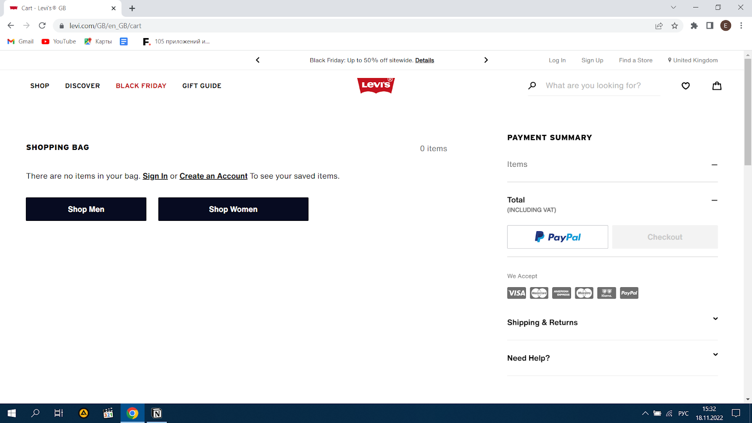
Task: Show hidden system tray icons
Action: point(645,414)
